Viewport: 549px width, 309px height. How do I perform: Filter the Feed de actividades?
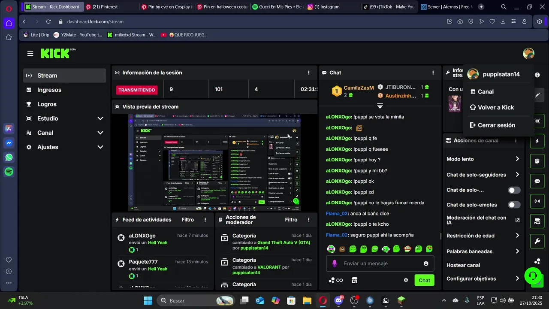point(187,220)
